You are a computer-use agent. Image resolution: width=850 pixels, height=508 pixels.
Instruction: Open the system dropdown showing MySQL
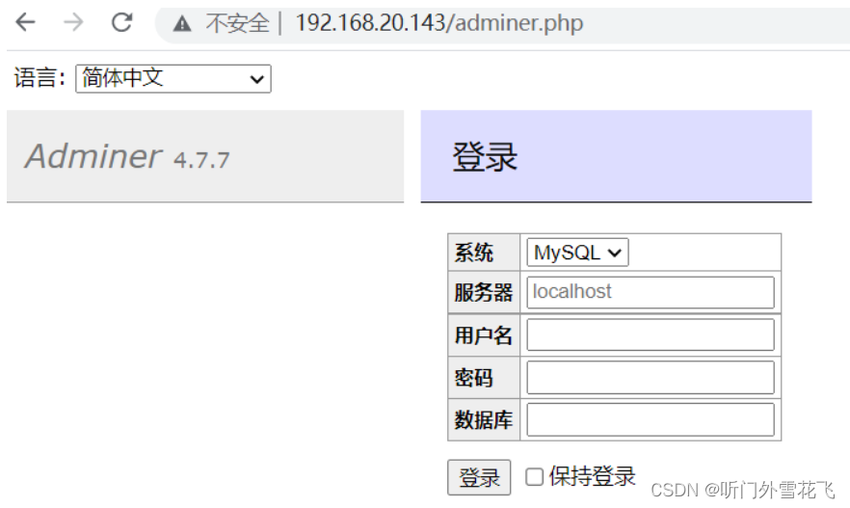[x=577, y=253]
